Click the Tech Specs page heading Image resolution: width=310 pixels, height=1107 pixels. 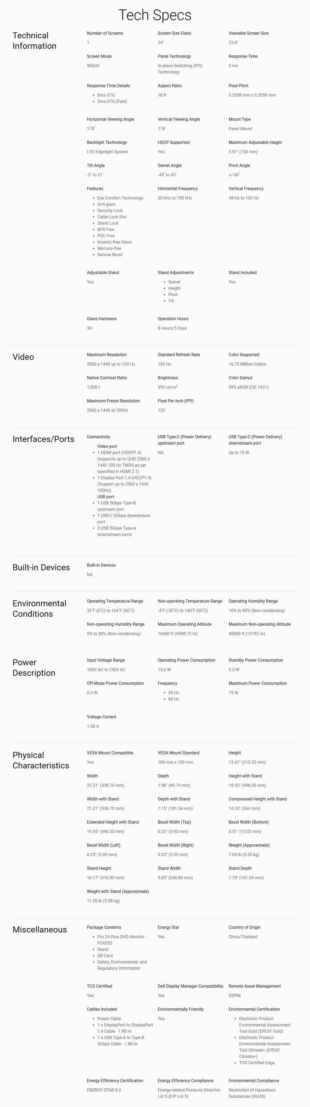(x=155, y=15)
